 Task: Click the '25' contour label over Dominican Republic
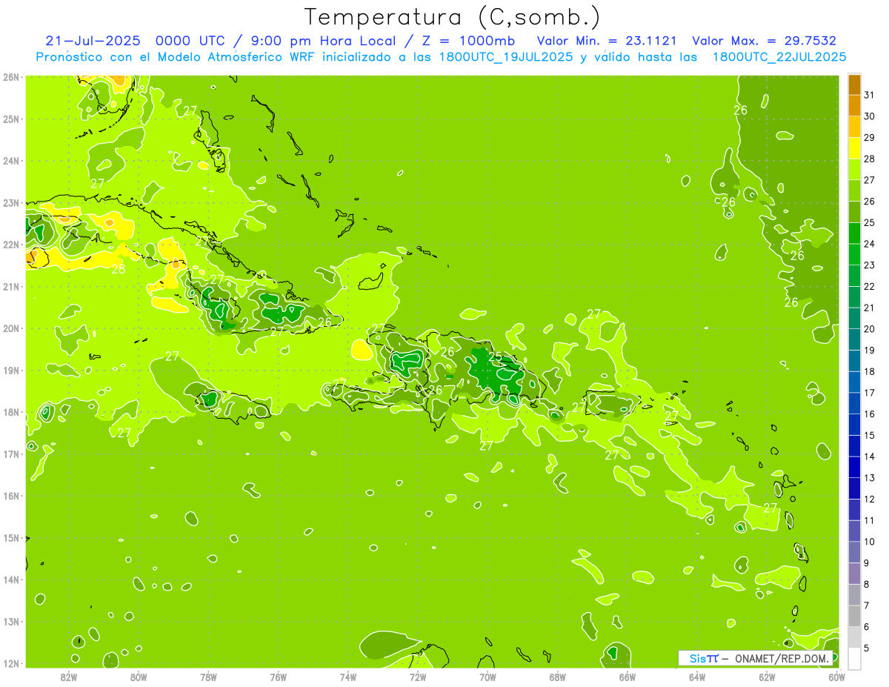coord(494,356)
